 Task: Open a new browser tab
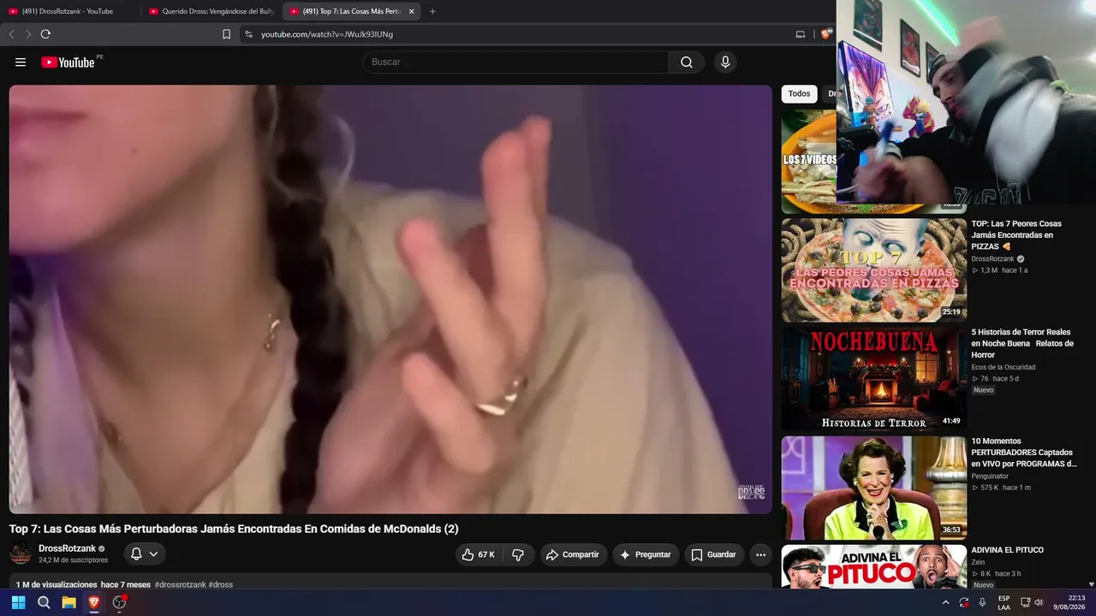click(432, 11)
